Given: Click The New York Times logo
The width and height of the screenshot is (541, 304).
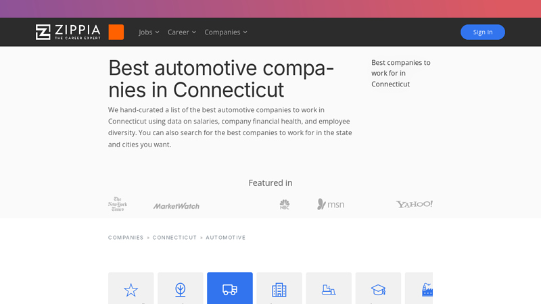Looking at the screenshot, I should pyautogui.click(x=118, y=204).
